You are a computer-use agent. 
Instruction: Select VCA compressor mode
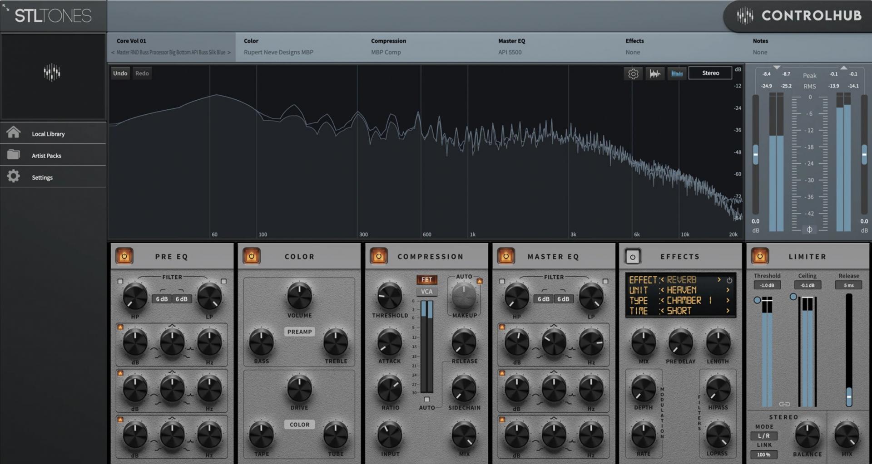[x=426, y=292]
